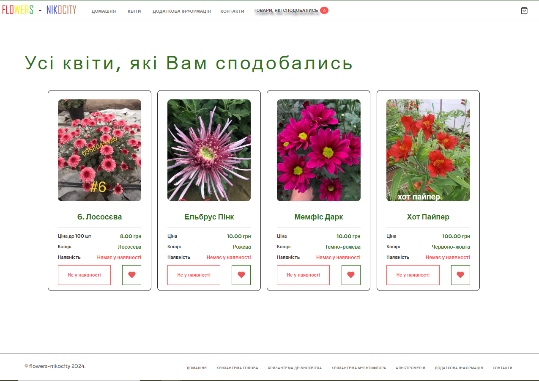Click Не у наявності button for Мемфіс Дарк
539x381 pixels.
coord(303,275)
